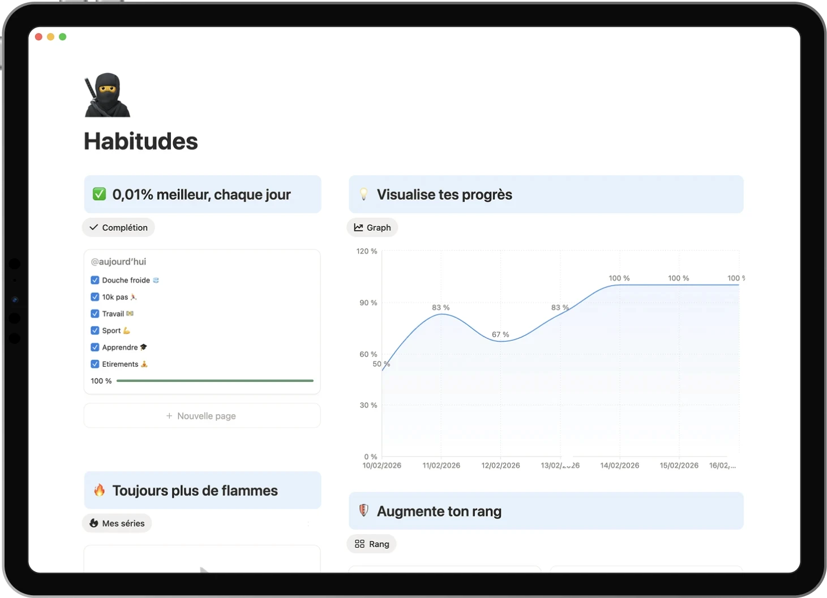Click the green check emoji in 0,01% meilleur
The image size is (827, 598).
tap(100, 194)
